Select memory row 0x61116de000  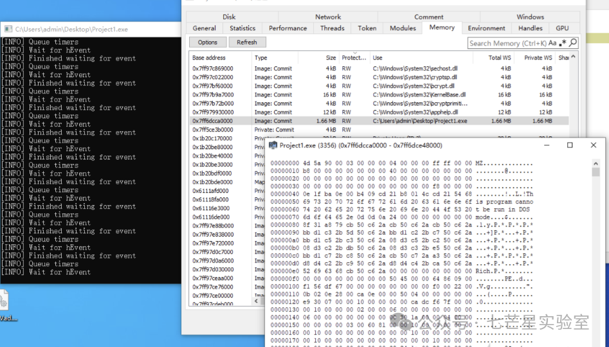point(227,217)
